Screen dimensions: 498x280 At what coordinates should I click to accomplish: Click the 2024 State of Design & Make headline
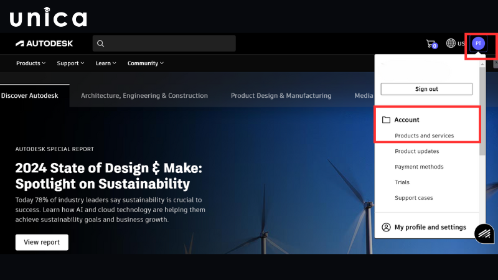(108, 176)
